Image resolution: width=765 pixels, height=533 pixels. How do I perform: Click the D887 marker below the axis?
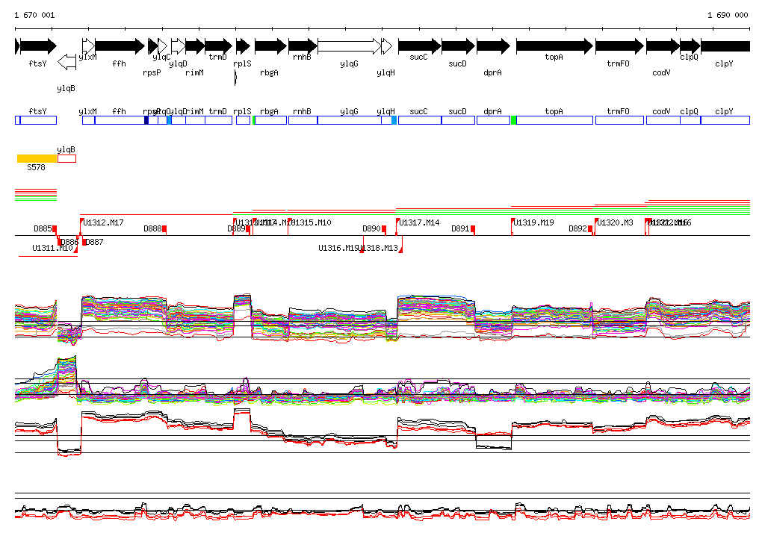click(x=84, y=242)
